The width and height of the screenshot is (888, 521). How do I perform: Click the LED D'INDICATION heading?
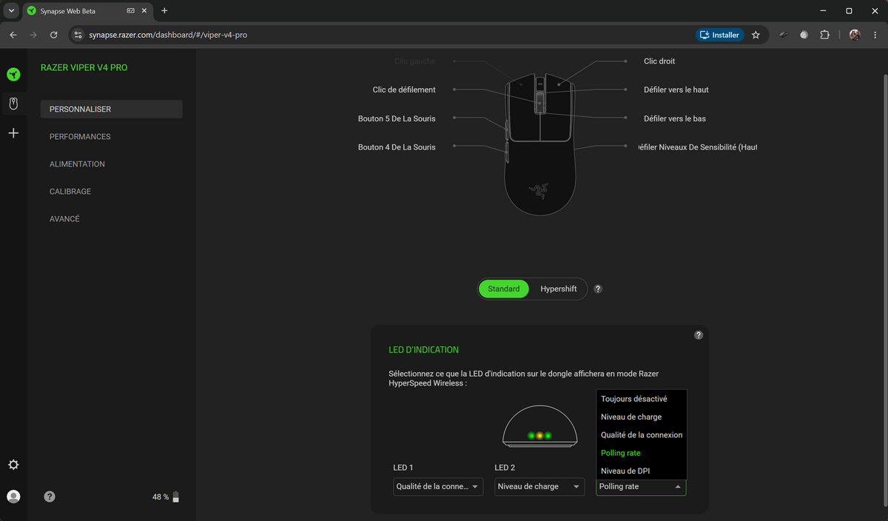423,349
